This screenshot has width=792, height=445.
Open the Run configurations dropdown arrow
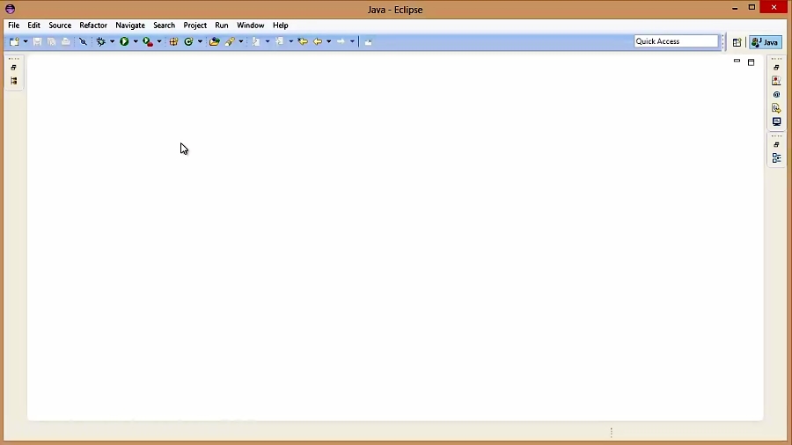[x=136, y=41]
